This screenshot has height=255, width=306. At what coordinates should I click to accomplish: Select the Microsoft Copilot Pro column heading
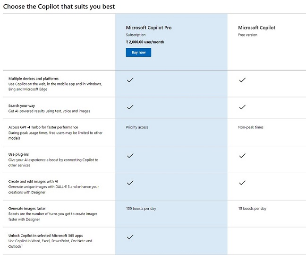tap(148, 28)
